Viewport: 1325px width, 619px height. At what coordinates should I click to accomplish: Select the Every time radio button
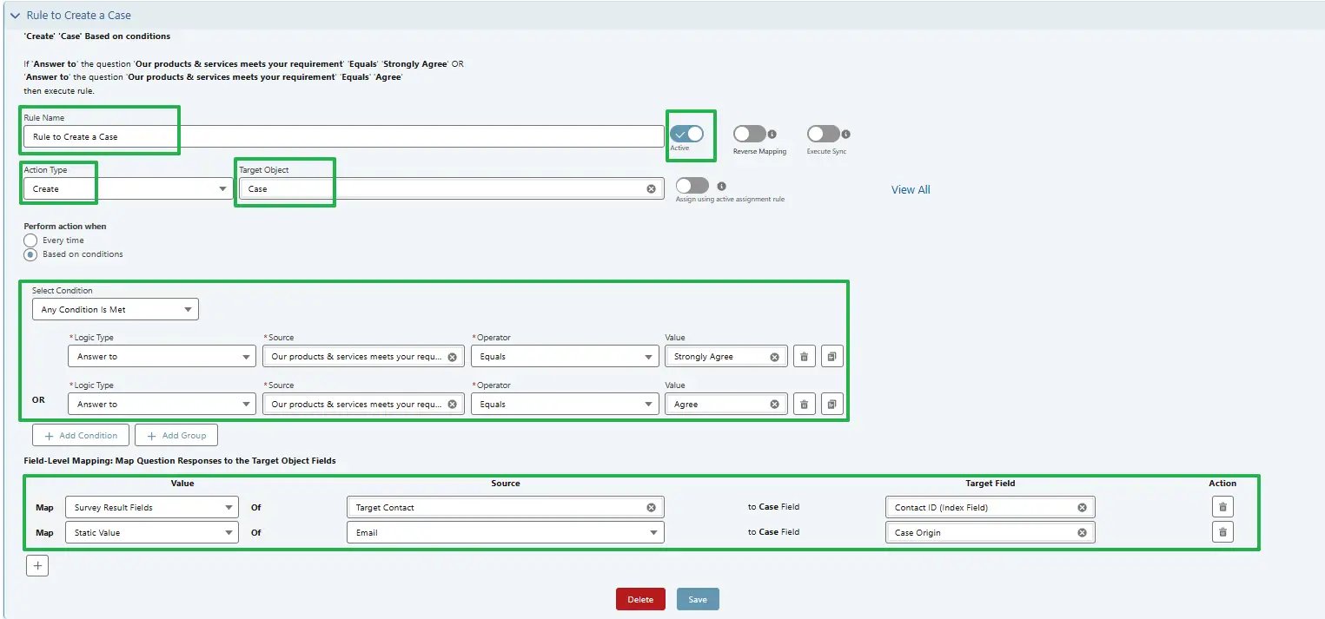pyautogui.click(x=30, y=240)
